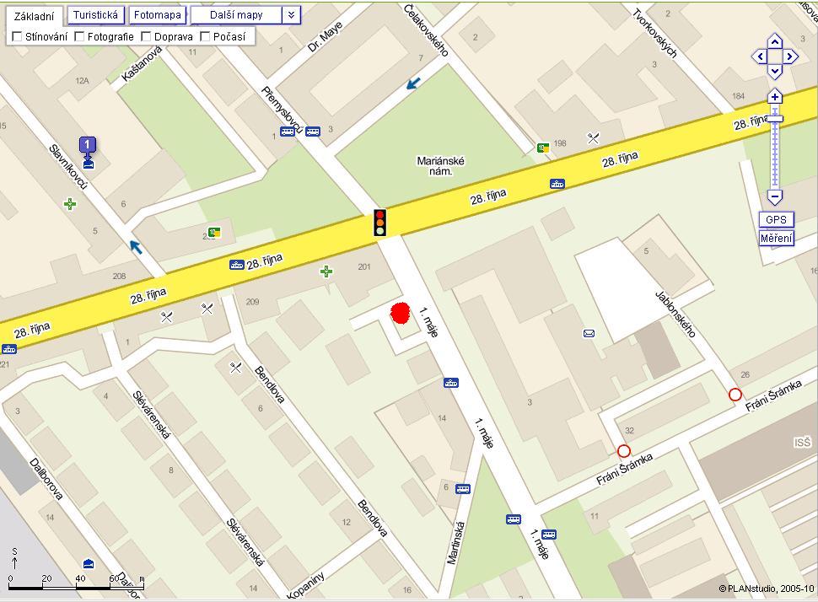Expand the map list with double-chevron arrow
This screenshot has height=602, width=818.
(292, 15)
